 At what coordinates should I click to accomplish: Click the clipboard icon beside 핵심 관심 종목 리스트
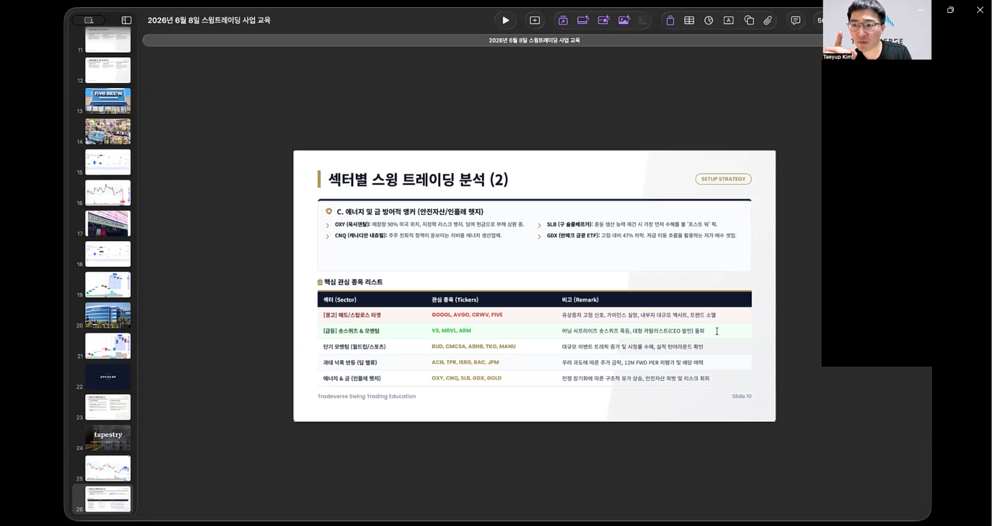(320, 282)
